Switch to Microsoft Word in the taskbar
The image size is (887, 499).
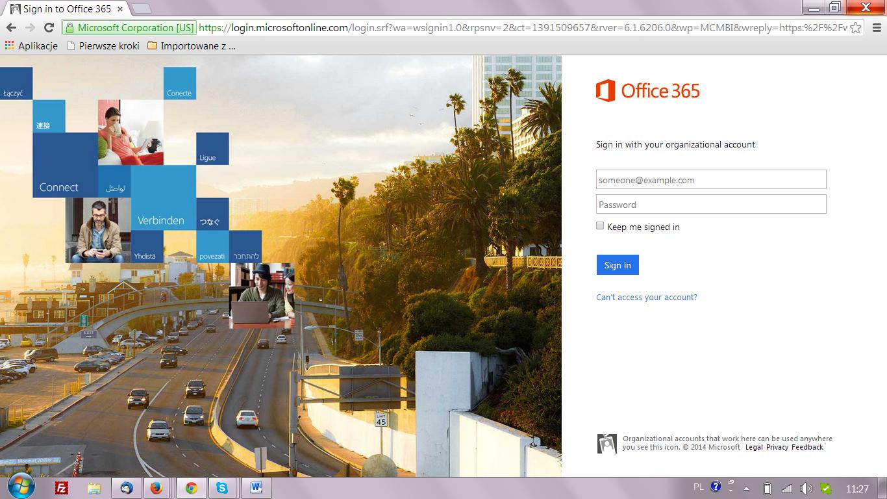tap(256, 488)
